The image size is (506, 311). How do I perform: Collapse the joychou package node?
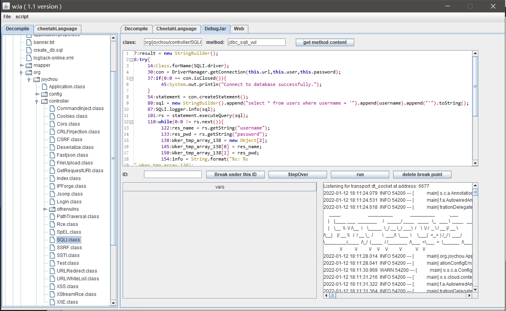[29, 79]
